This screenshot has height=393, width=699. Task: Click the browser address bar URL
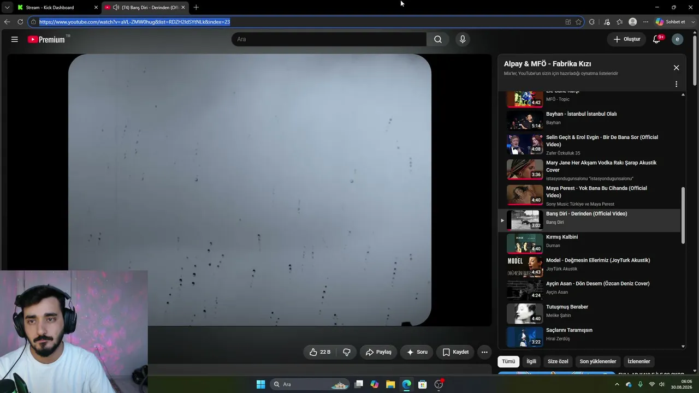(x=134, y=22)
